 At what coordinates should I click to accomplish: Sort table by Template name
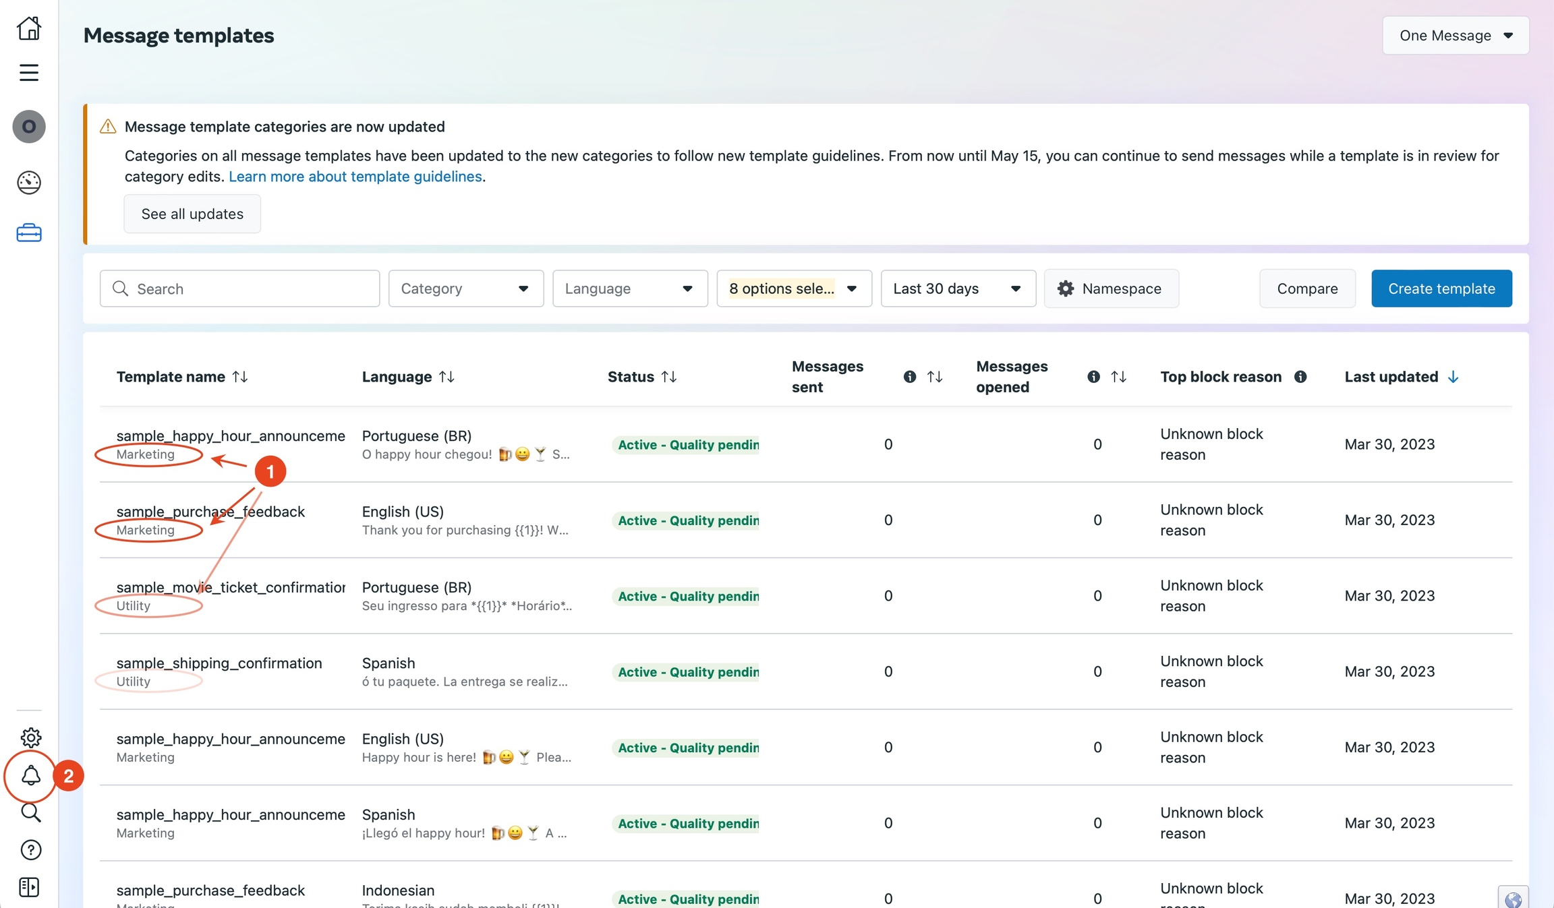(x=240, y=377)
